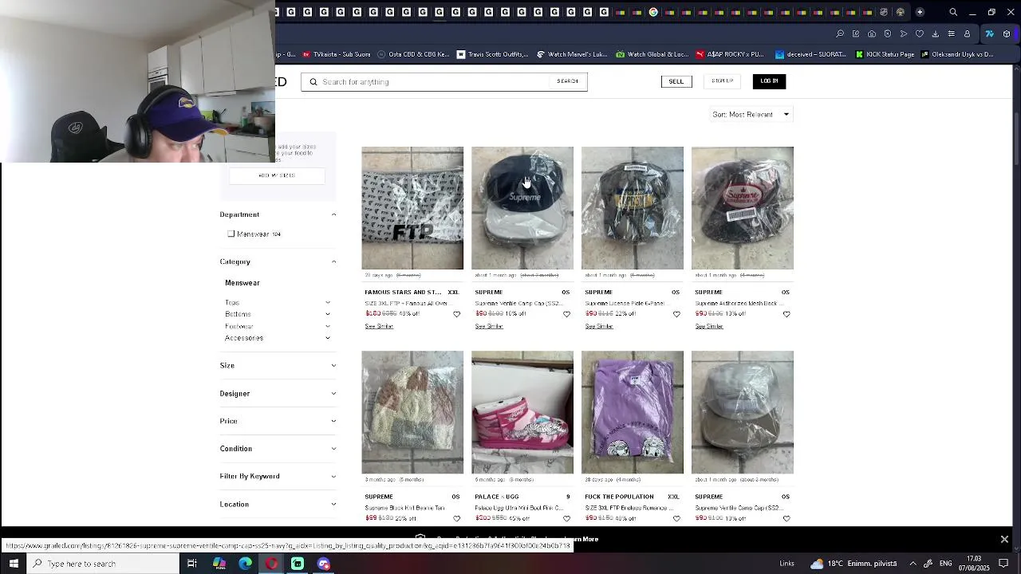Open Discord from the taskbar
This screenshot has width=1021, height=574.
(324, 564)
